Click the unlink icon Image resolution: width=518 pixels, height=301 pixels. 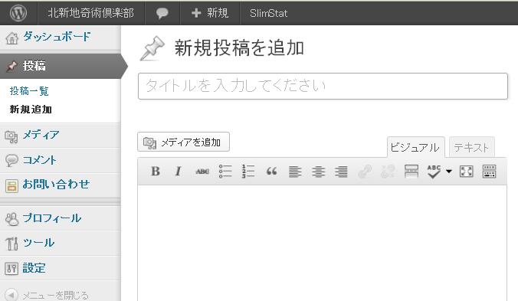388,172
